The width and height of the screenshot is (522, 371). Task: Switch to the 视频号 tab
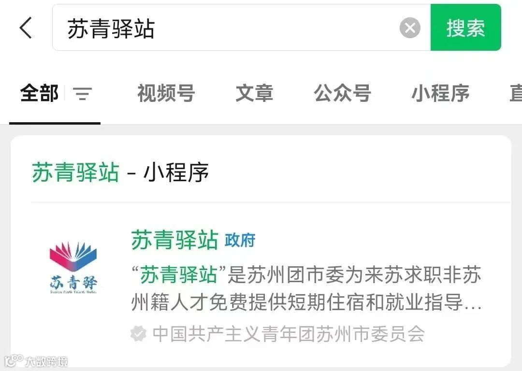click(166, 93)
